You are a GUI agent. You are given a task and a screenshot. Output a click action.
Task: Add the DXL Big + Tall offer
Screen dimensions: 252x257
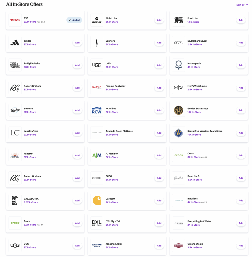click(159, 223)
